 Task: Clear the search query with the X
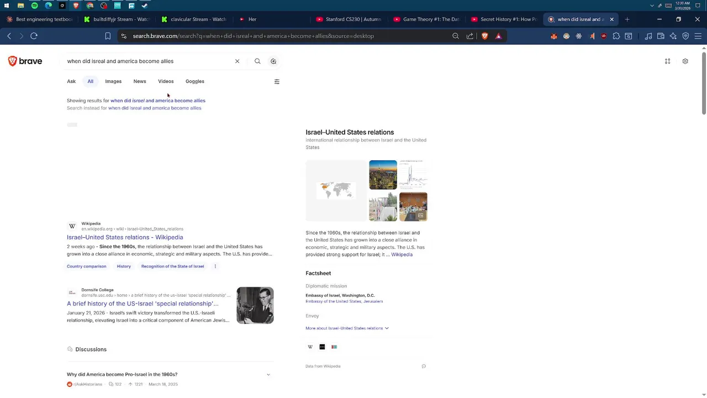[x=238, y=61]
